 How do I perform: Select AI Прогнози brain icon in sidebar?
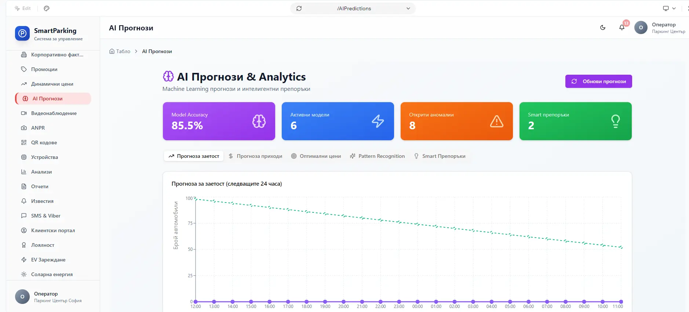tap(25, 99)
